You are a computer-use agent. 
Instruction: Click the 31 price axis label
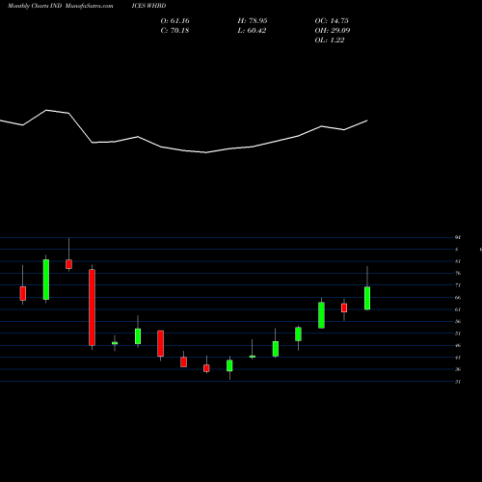coord(458,382)
